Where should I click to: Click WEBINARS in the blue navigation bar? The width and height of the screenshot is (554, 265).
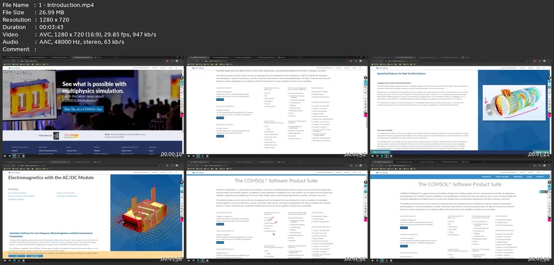coord(519,177)
